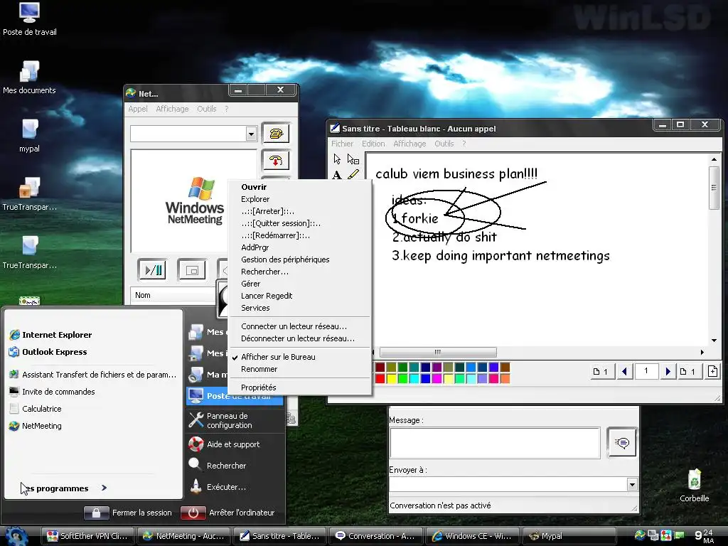The height and width of the screenshot is (546, 728).
Task: Go to previous whiteboard page
Action: point(624,371)
